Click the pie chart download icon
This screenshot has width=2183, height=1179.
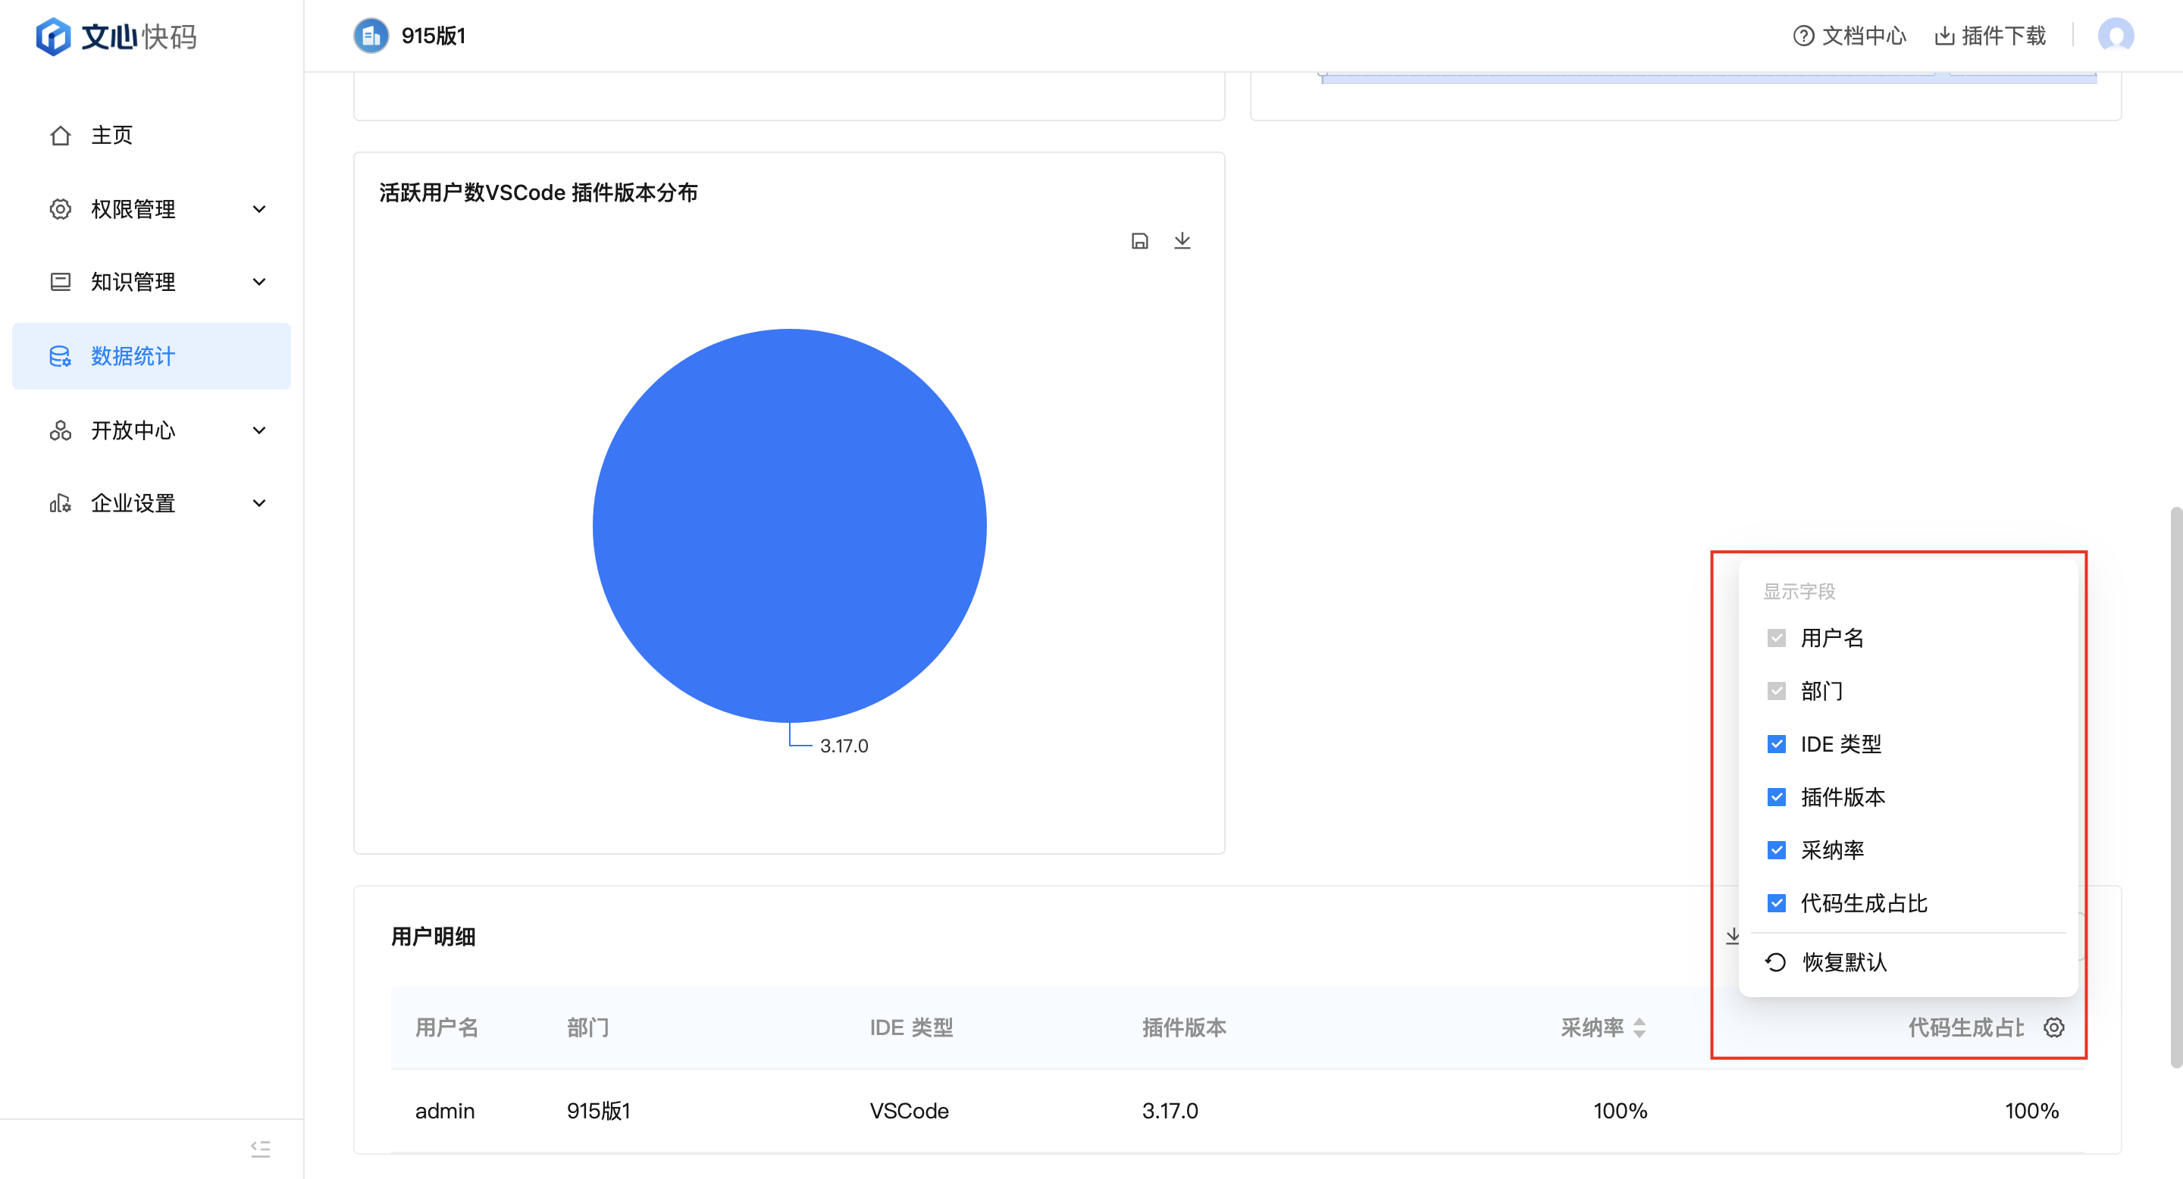[1182, 240]
